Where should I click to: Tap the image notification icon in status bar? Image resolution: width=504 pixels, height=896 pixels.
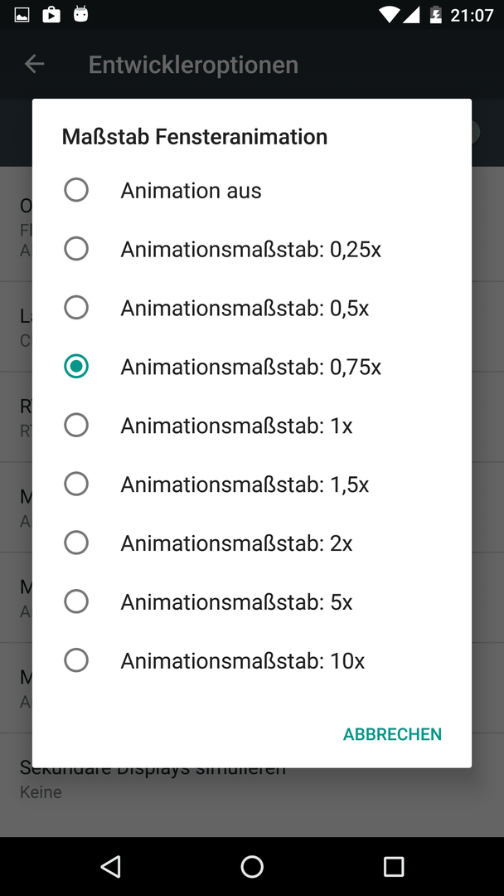22,16
